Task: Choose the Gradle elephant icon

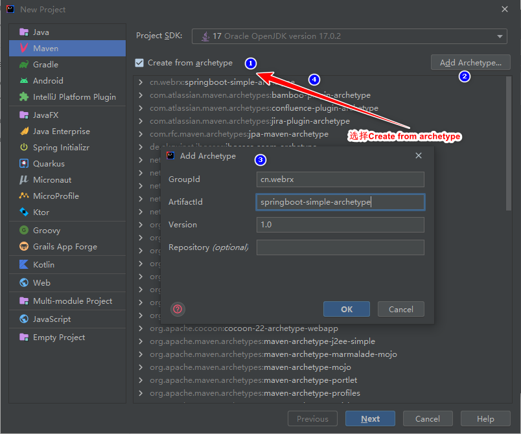Action: (x=24, y=64)
